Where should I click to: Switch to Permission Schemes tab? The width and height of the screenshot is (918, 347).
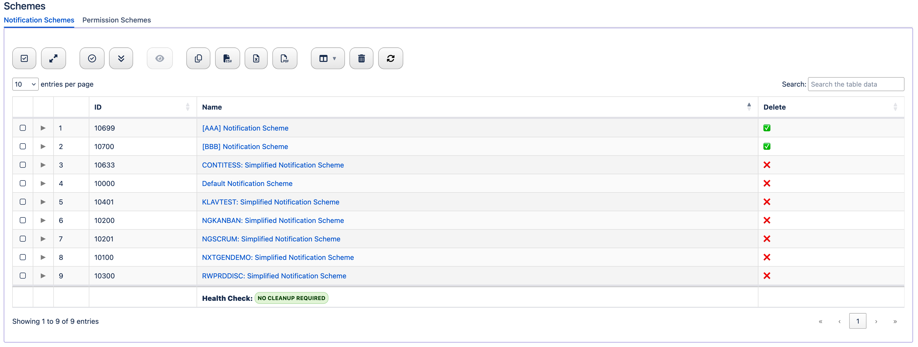tap(117, 20)
